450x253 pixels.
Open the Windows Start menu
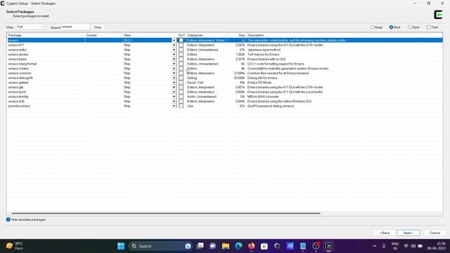pos(121,246)
